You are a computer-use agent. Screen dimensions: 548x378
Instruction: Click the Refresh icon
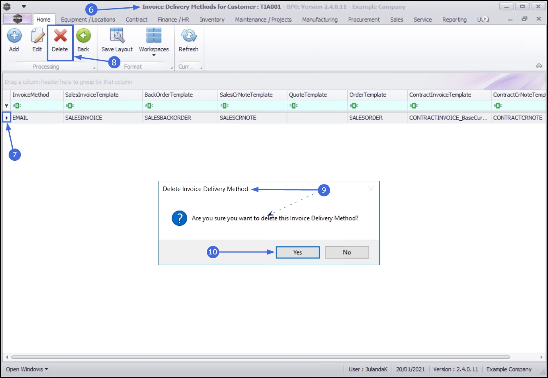point(188,36)
